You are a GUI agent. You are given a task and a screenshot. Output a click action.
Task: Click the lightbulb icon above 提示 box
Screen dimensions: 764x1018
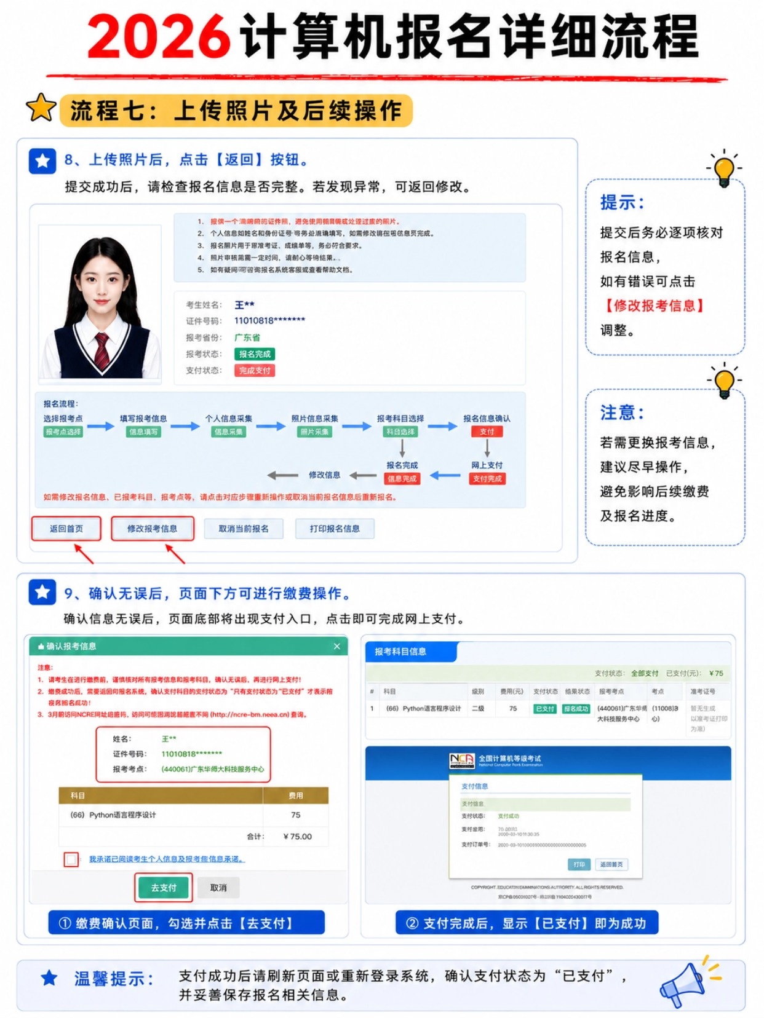(724, 168)
